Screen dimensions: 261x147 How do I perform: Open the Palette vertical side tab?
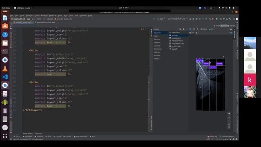pyautogui.click(x=151, y=33)
